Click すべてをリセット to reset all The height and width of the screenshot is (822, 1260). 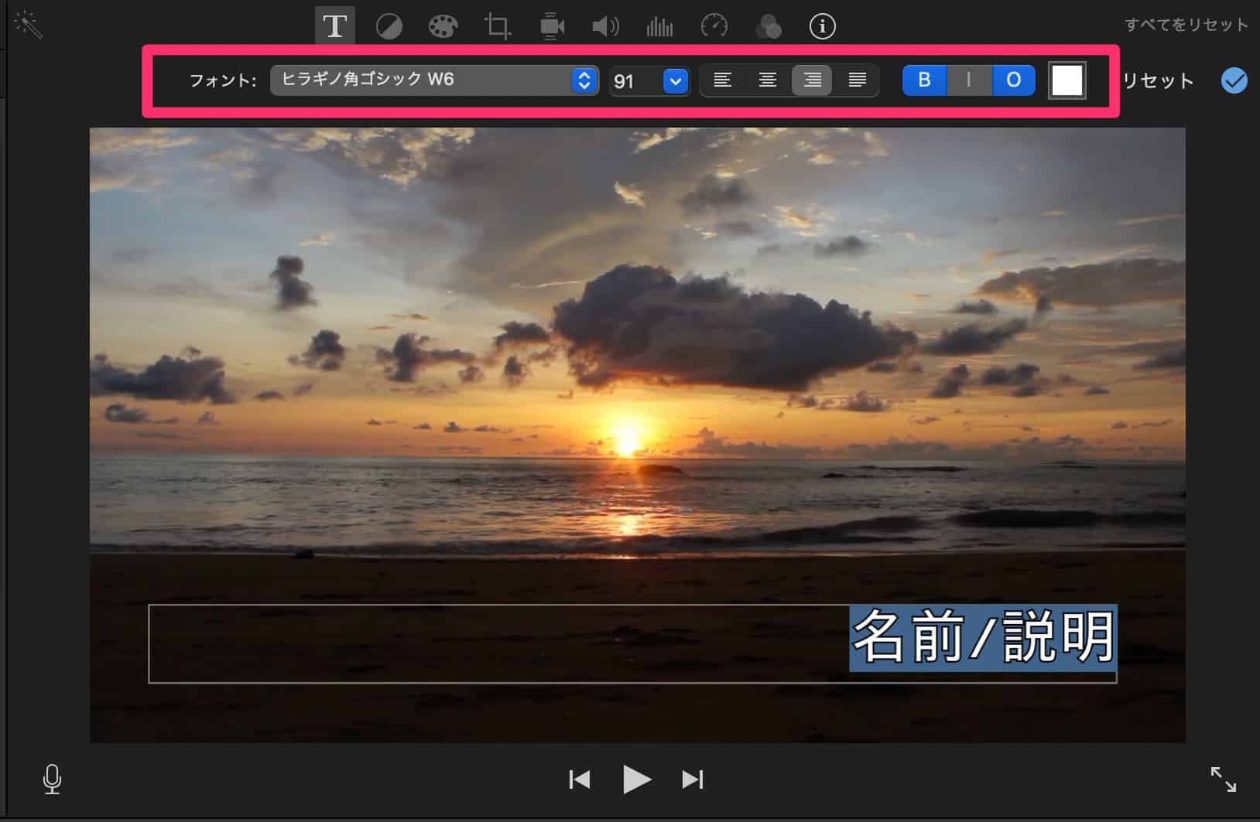point(1186,25)
